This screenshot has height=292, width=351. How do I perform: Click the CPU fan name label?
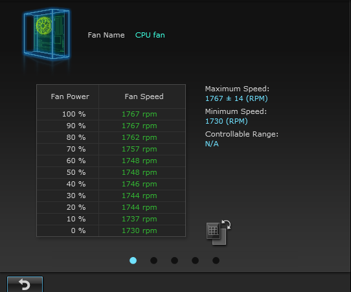coord(150,35)
